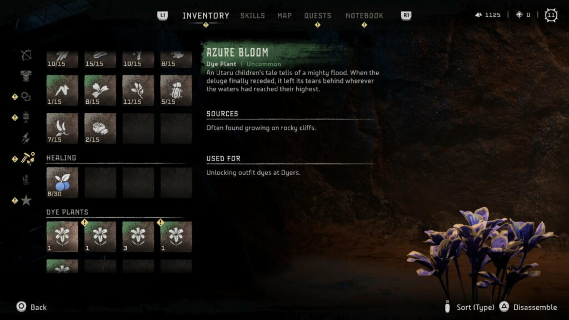Screen dimensions: 569x320
Task: Click the R1 next tab button
Action: click(406, 16)
